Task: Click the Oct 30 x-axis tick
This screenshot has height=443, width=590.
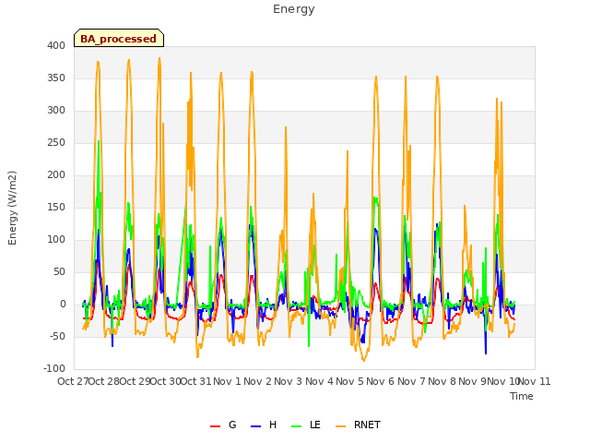Action: pos(165,381)
